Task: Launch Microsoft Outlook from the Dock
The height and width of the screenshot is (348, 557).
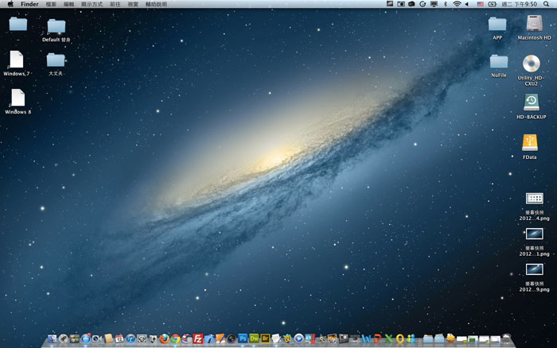Action: 400,339
